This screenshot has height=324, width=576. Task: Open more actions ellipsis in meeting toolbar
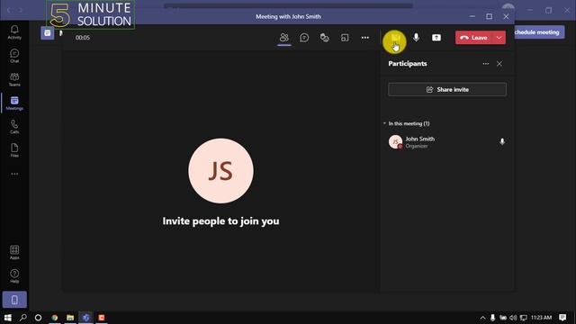point(364,38)
